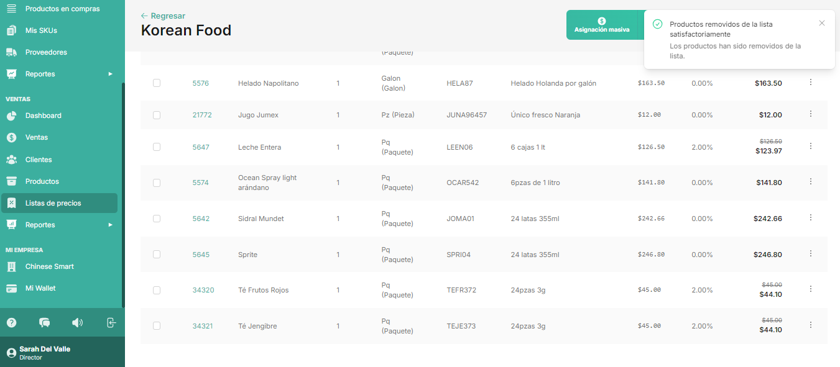Click final price $123.97 for Leche Entera
This screenshot has height=367, width=840.
point(768,151)
